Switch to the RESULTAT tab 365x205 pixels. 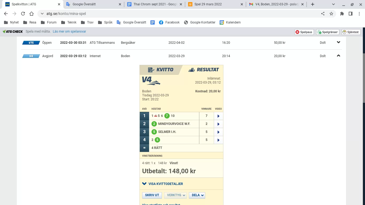point(204,69)
